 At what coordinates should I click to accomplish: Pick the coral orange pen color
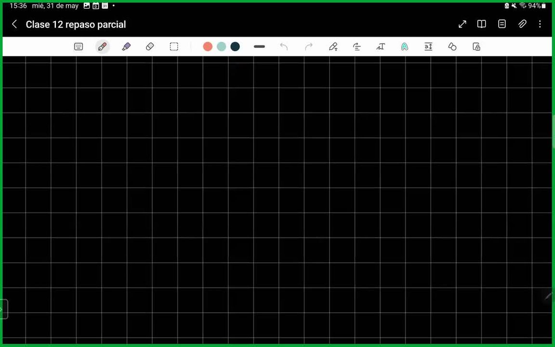[208, 47]
